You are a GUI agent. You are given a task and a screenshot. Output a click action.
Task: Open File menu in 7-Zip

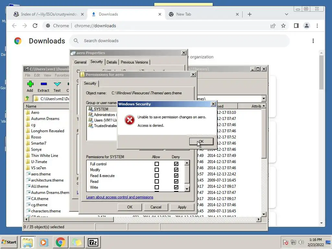coord(28,75)
